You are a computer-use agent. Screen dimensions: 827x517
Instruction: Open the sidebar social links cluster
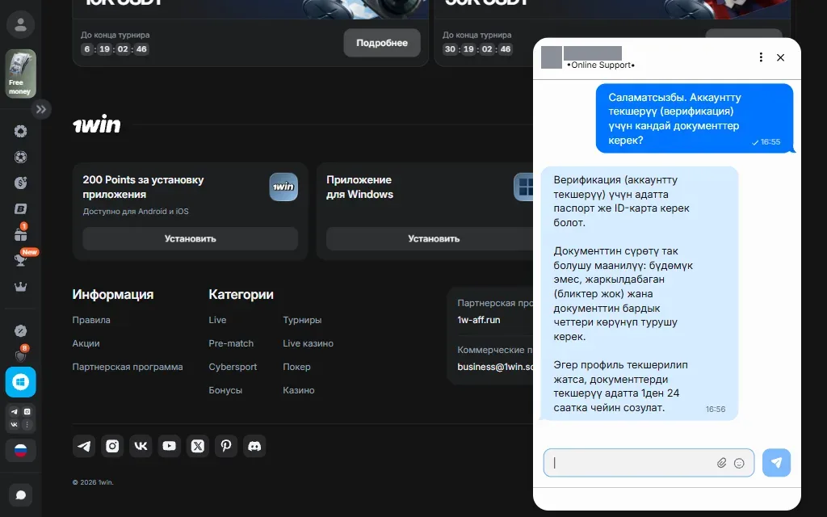pyautogui.click(x=20, y=418)
